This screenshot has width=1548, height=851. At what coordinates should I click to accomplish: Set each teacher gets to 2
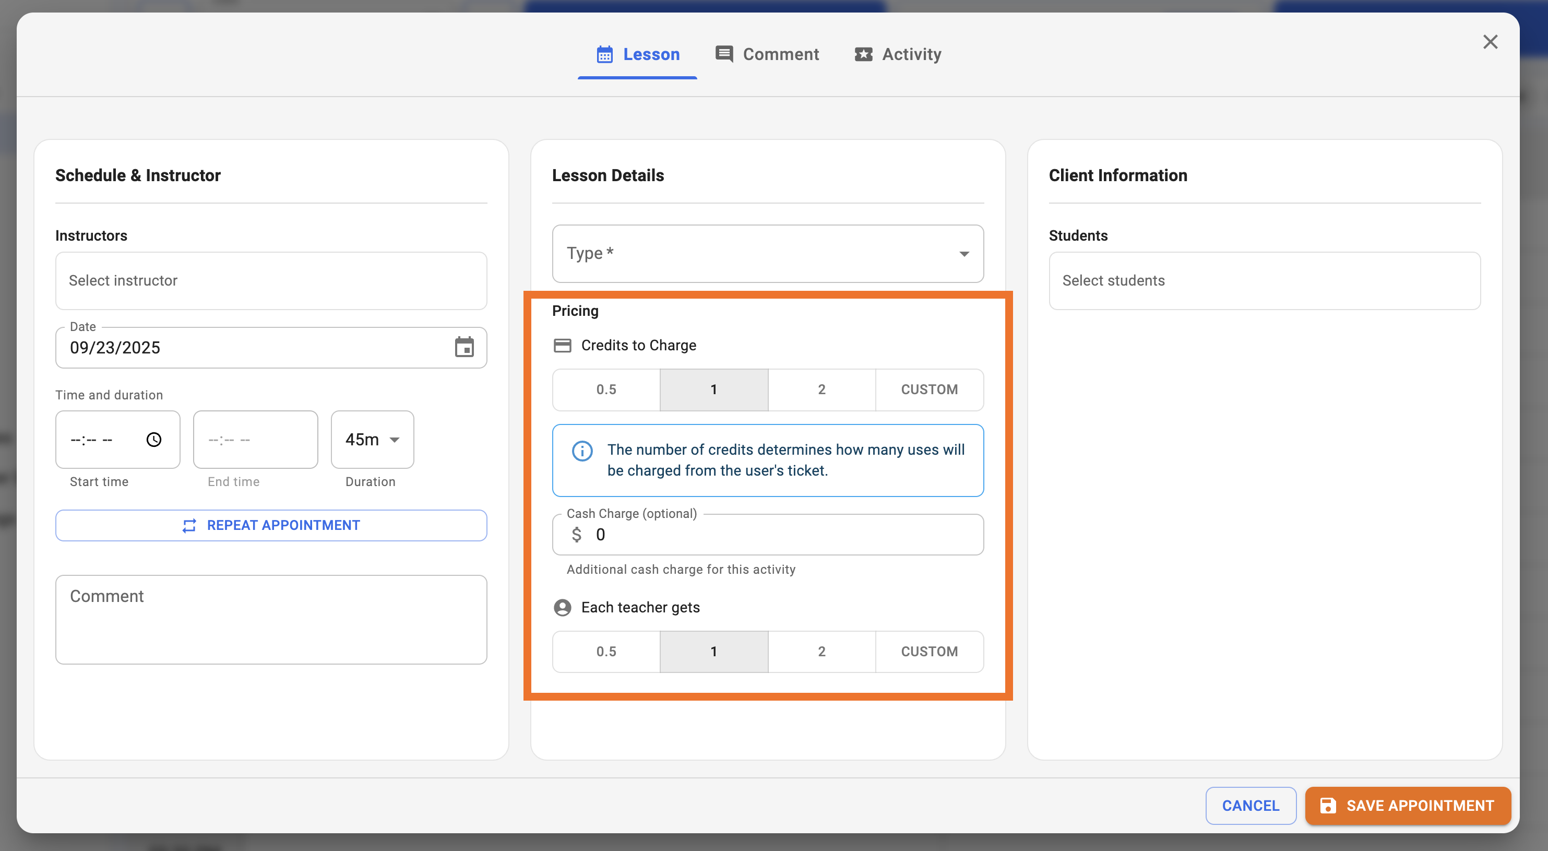pyautogui.click(x=821, y=652)
